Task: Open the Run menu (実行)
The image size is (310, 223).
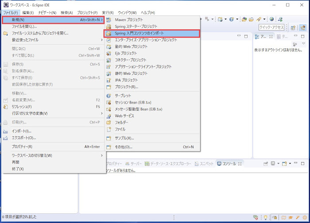Action: point(108,13)
